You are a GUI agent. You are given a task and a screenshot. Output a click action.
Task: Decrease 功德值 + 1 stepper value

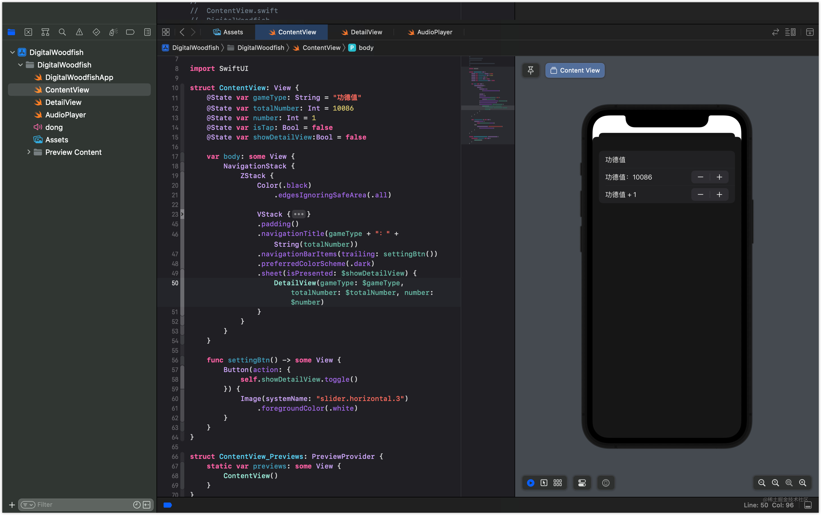(x=701, y=195)
